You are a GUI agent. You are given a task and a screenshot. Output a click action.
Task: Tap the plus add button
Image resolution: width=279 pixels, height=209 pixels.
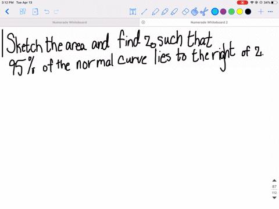pos(261,12)
